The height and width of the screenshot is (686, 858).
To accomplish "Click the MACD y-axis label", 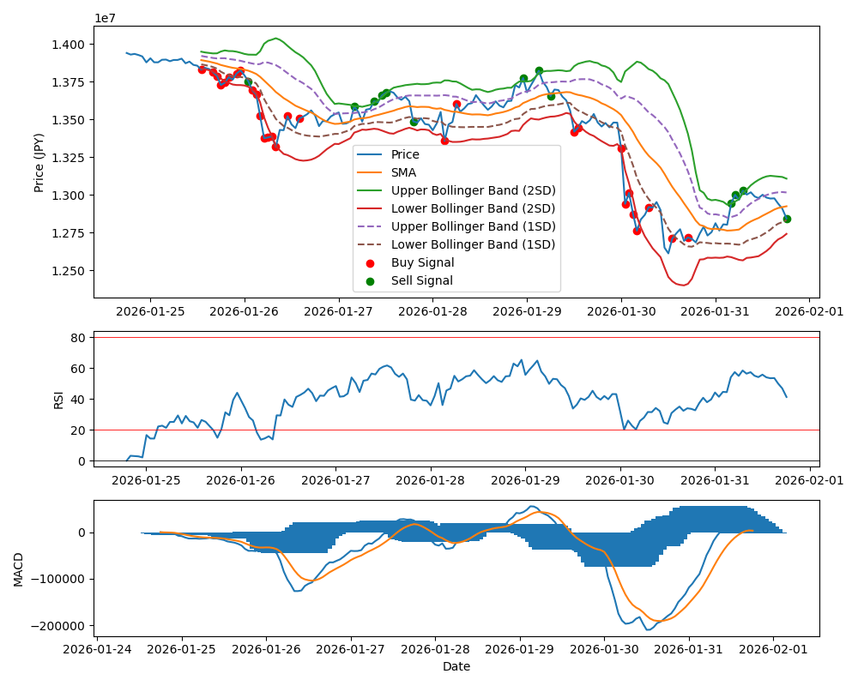I will 19,569.
